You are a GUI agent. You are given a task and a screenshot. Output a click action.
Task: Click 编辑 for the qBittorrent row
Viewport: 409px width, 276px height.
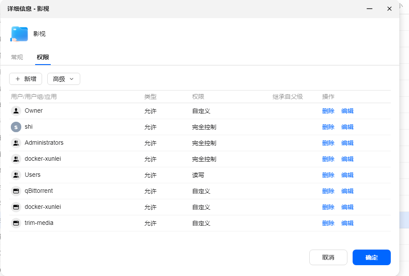(347, 191)
